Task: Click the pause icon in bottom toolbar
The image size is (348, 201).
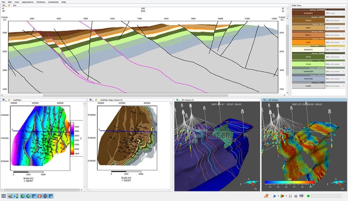Action: [x=290, y=196]
